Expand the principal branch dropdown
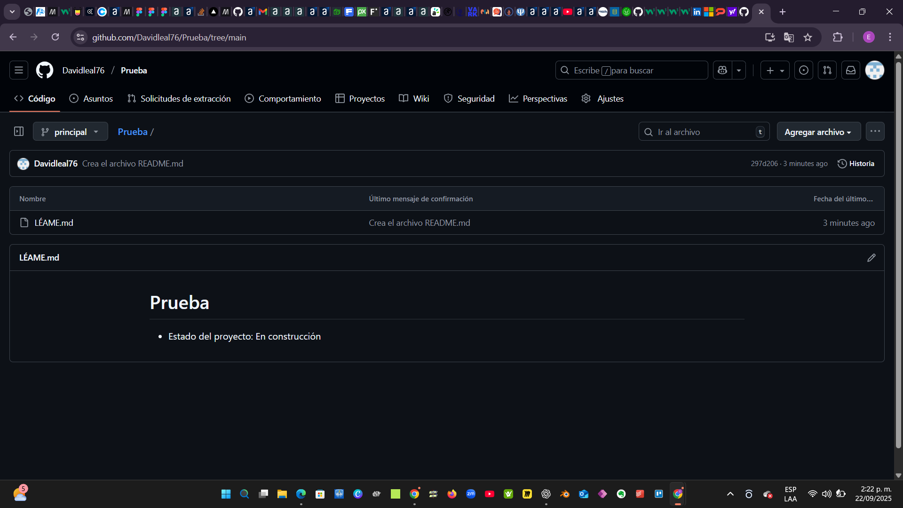 click(70, 132)
